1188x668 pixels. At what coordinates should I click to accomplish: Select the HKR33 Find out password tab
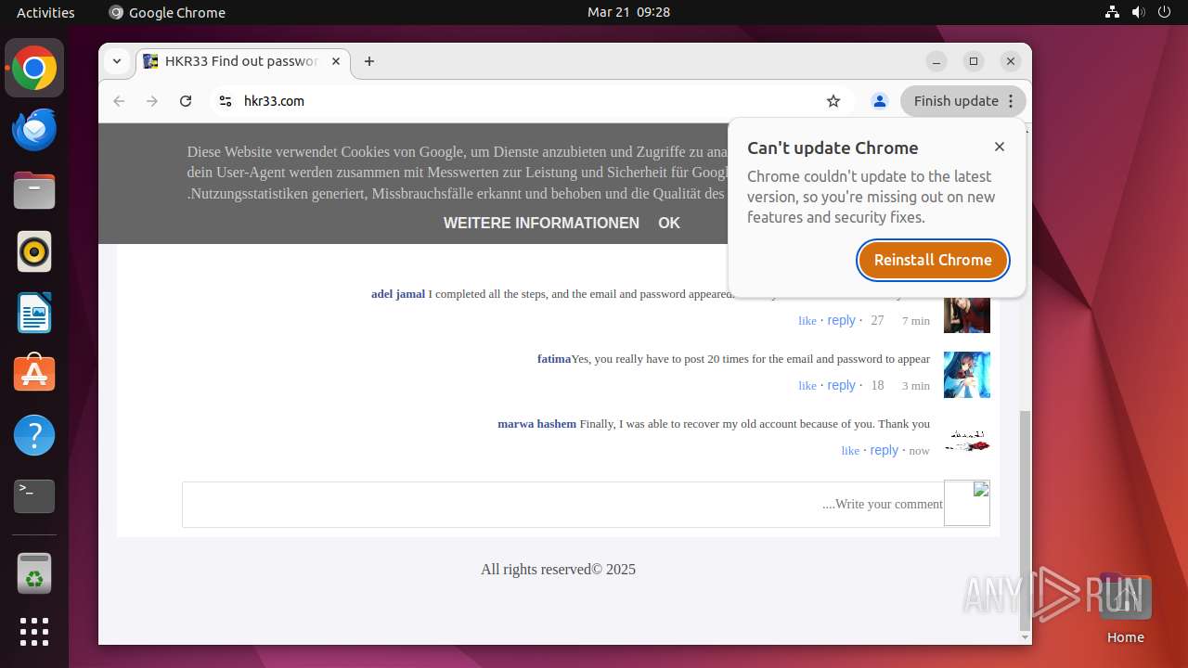click(244, 61)
